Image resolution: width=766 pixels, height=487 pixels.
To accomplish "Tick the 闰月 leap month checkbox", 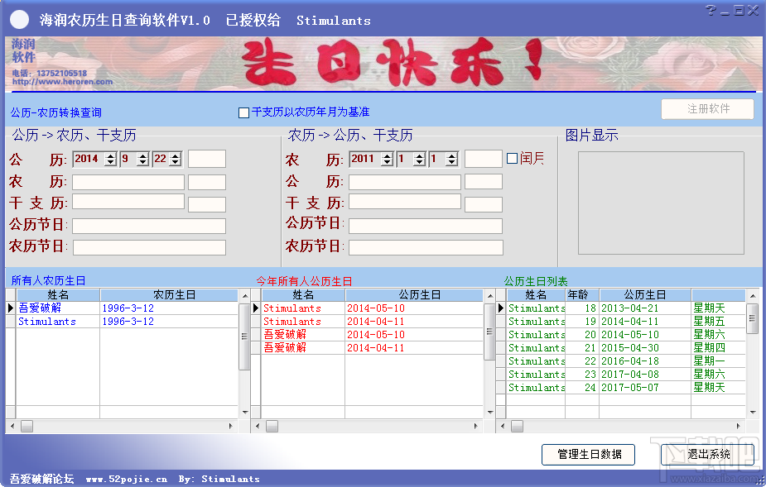I will click(x=512, y=158).
